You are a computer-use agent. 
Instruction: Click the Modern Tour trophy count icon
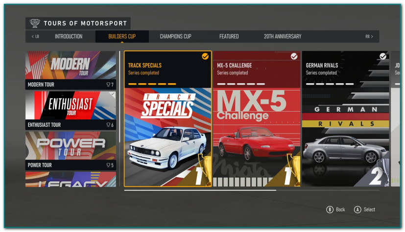coord(108,84)
